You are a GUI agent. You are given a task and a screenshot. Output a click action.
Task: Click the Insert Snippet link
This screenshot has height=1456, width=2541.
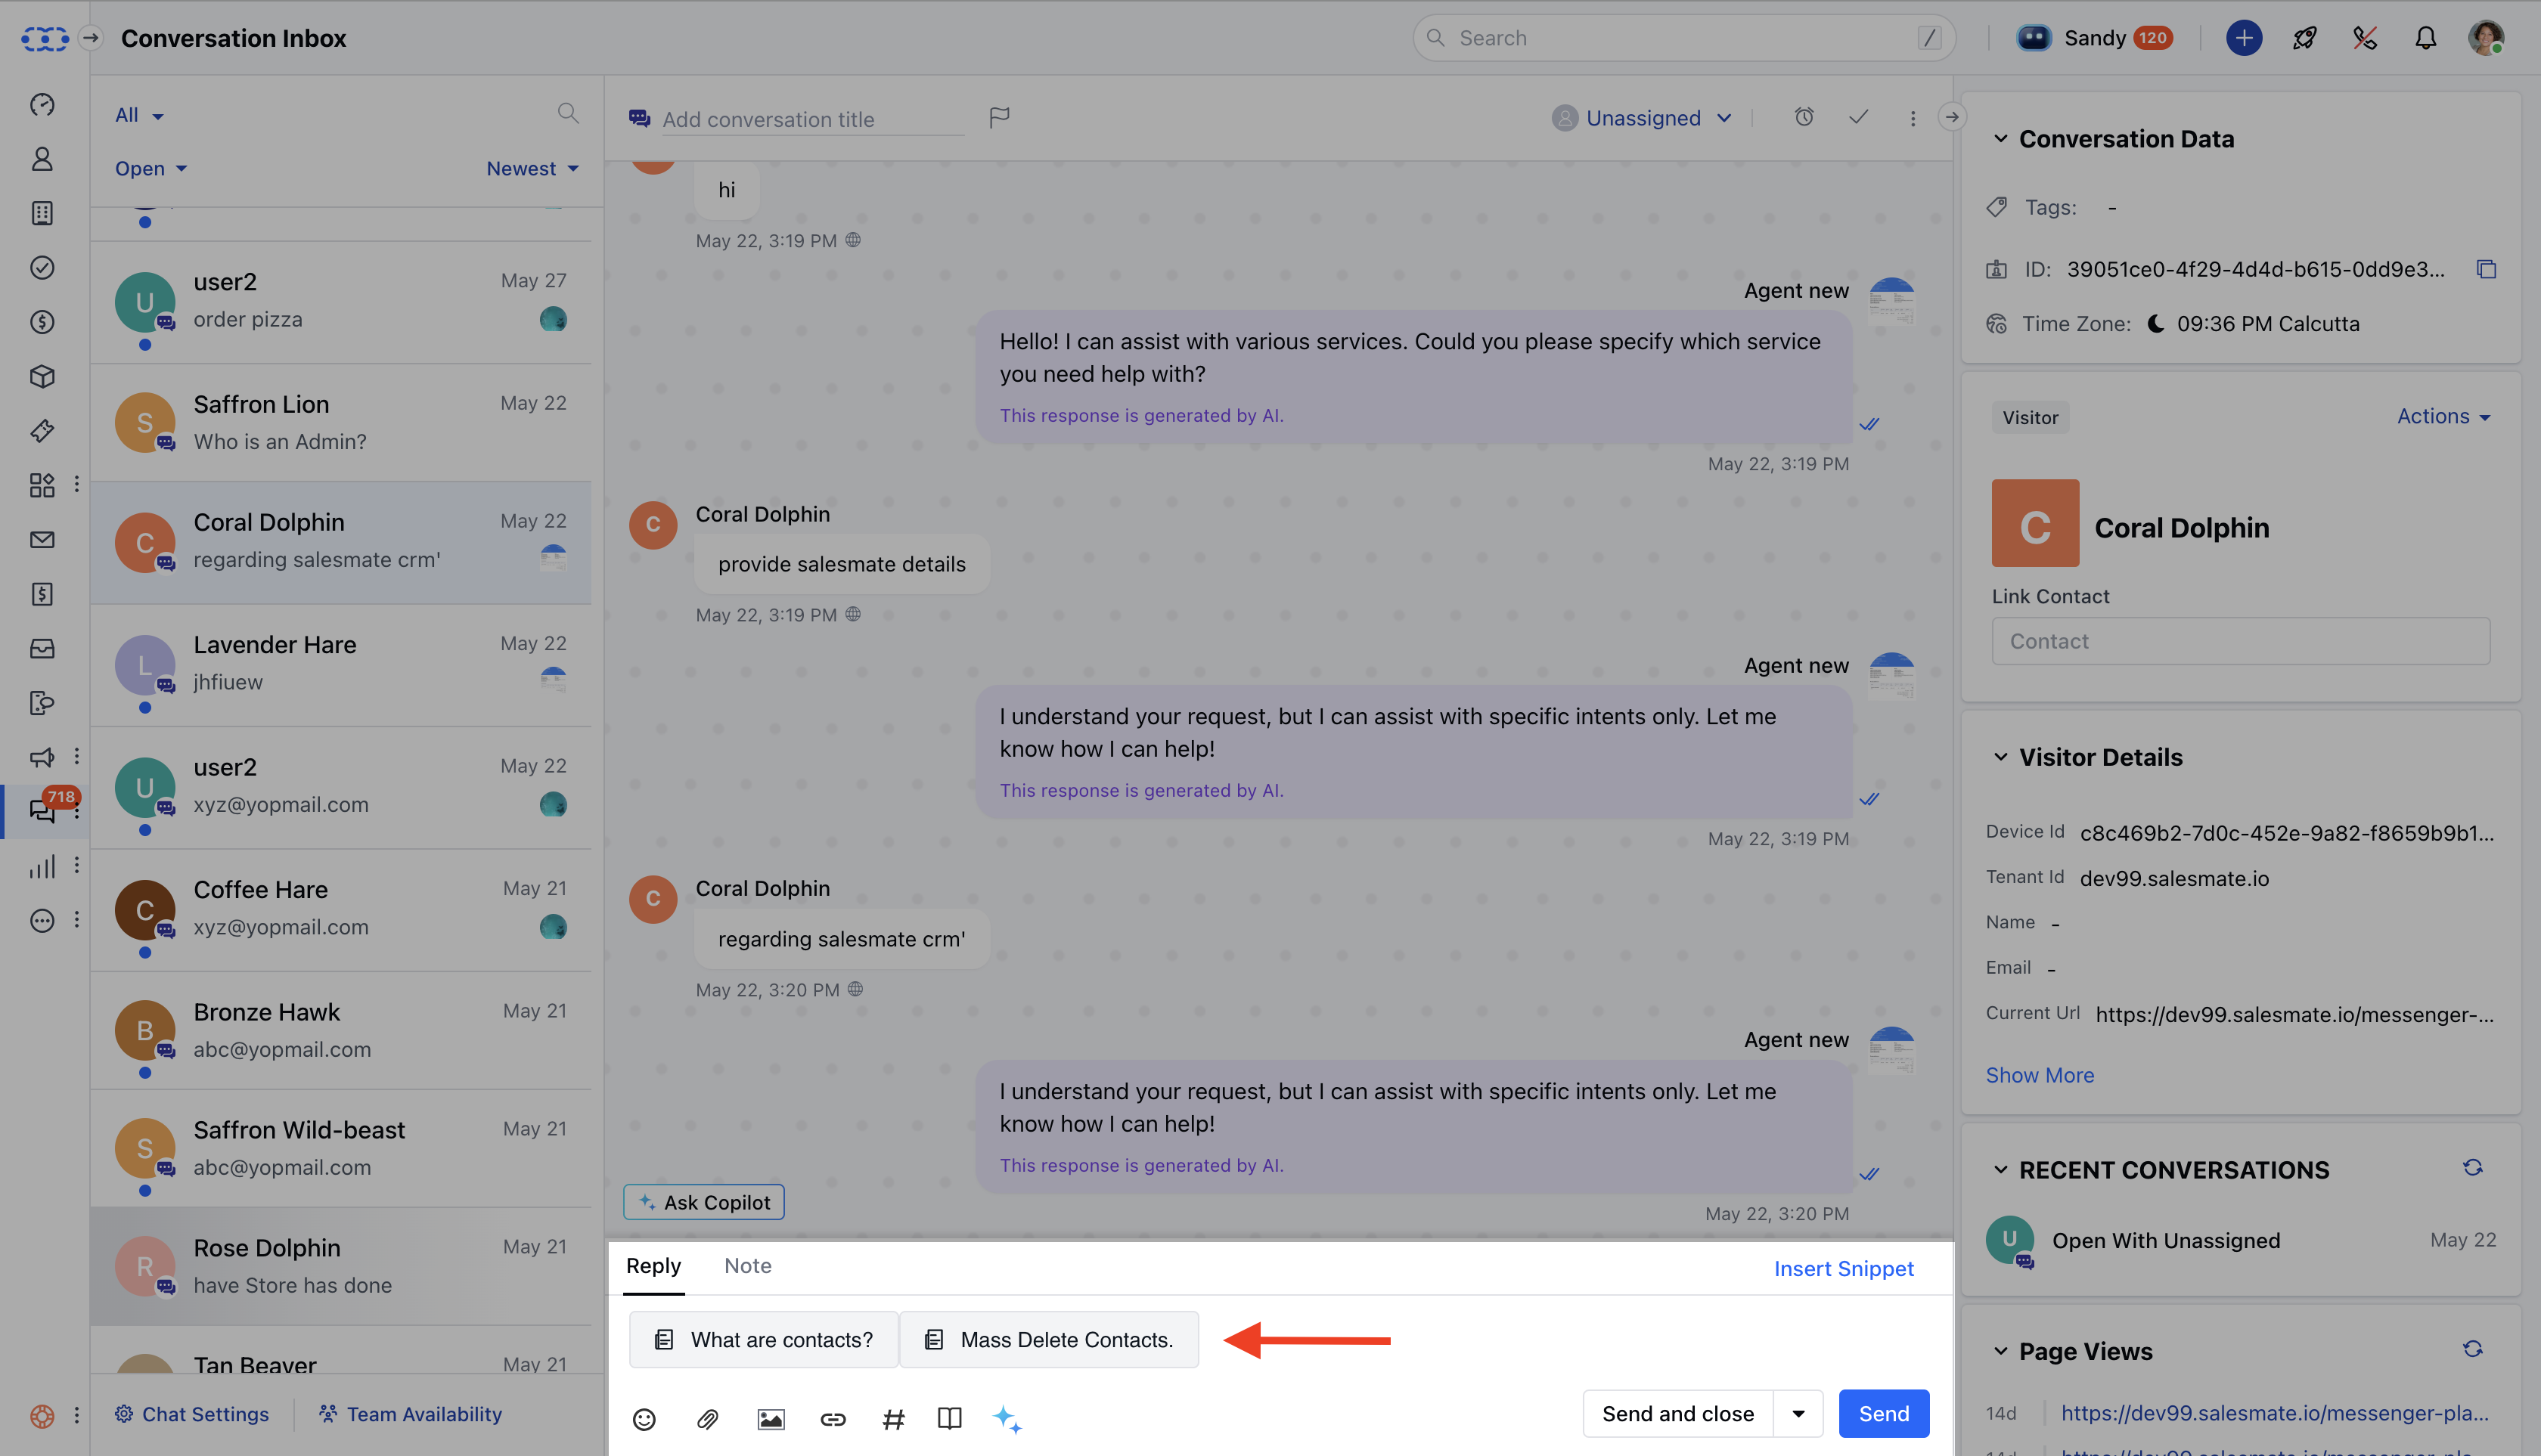pos(1843,1269)
